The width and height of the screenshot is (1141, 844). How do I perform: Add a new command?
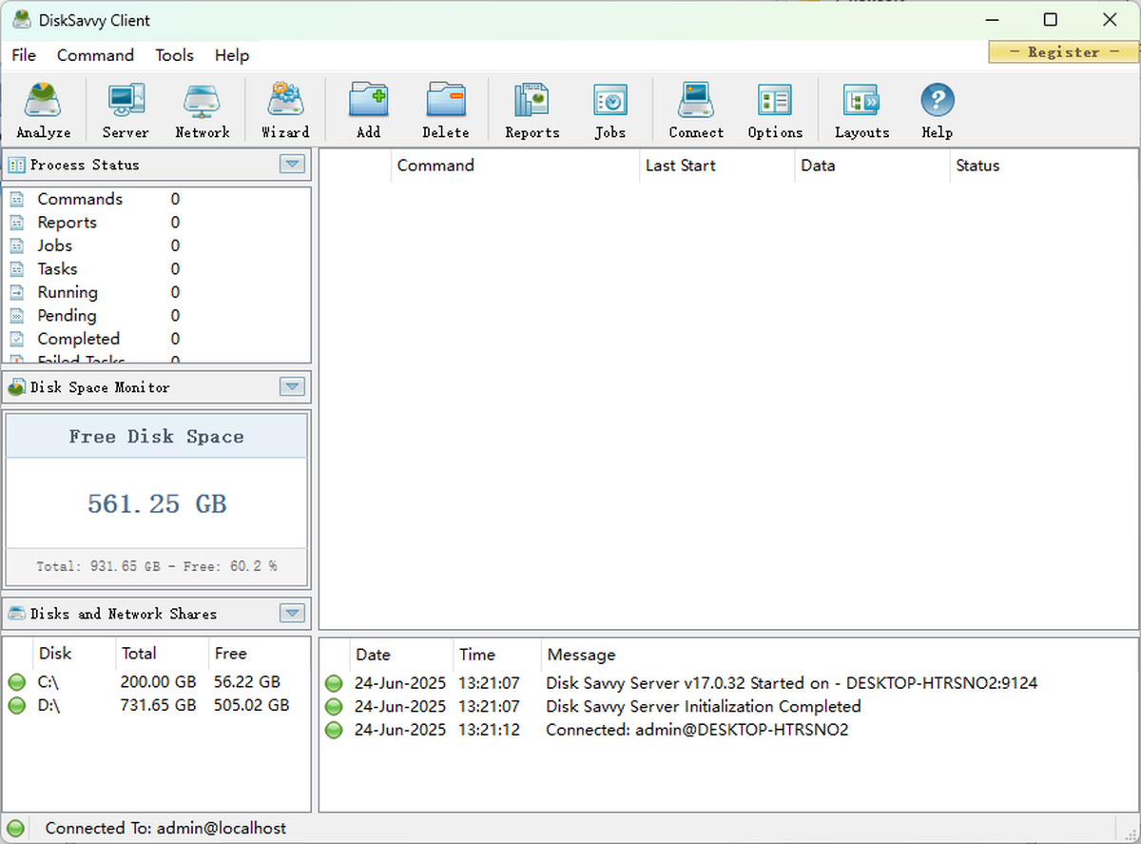(x=368, y=108)
